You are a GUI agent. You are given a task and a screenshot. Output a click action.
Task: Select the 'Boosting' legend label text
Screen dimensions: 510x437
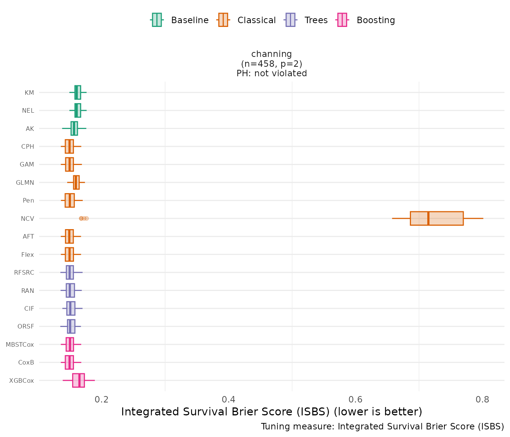click(376, 20)
